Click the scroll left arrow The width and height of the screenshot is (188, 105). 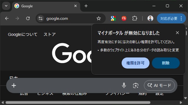(3, 102)
